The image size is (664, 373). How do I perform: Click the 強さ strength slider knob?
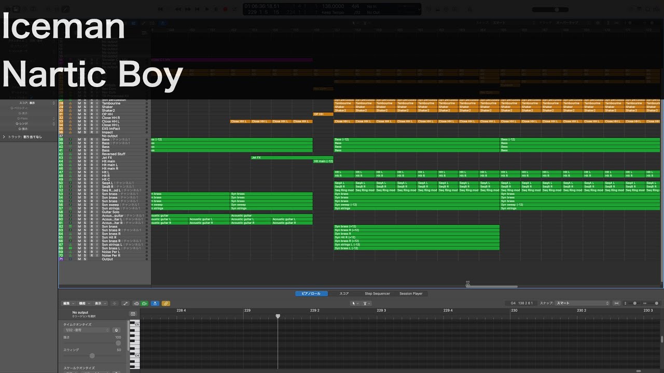118,343
